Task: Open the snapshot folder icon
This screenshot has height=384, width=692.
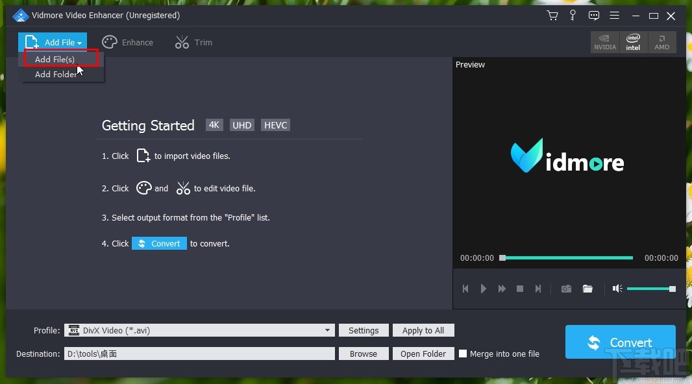Action: (x=587, y=289)
